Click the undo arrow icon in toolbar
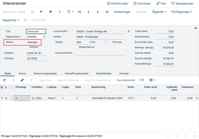Screen dimensions: 199x139 pos(41,12)
